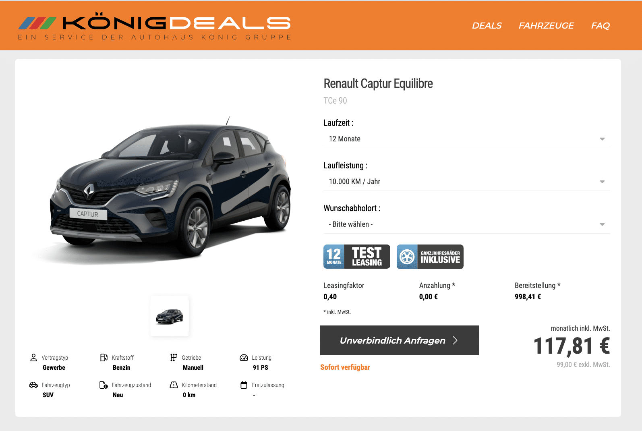Expand the Laufleistung 10.000 KM dropdown
Image resolution: width=642 pixels, height=431 pixels.
pyautogui.click(x=467, y=182)
